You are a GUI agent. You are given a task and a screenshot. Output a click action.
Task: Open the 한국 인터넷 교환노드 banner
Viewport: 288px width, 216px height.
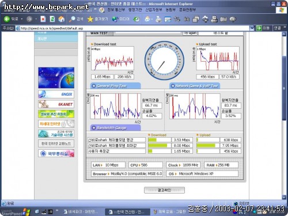click(x=56, y=143)
